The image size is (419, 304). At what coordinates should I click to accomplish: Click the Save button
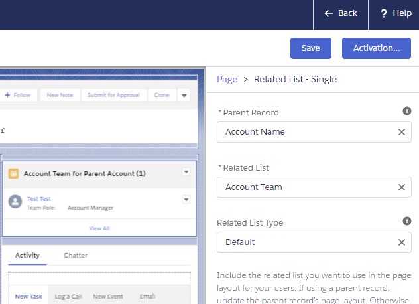coord(310,48)
